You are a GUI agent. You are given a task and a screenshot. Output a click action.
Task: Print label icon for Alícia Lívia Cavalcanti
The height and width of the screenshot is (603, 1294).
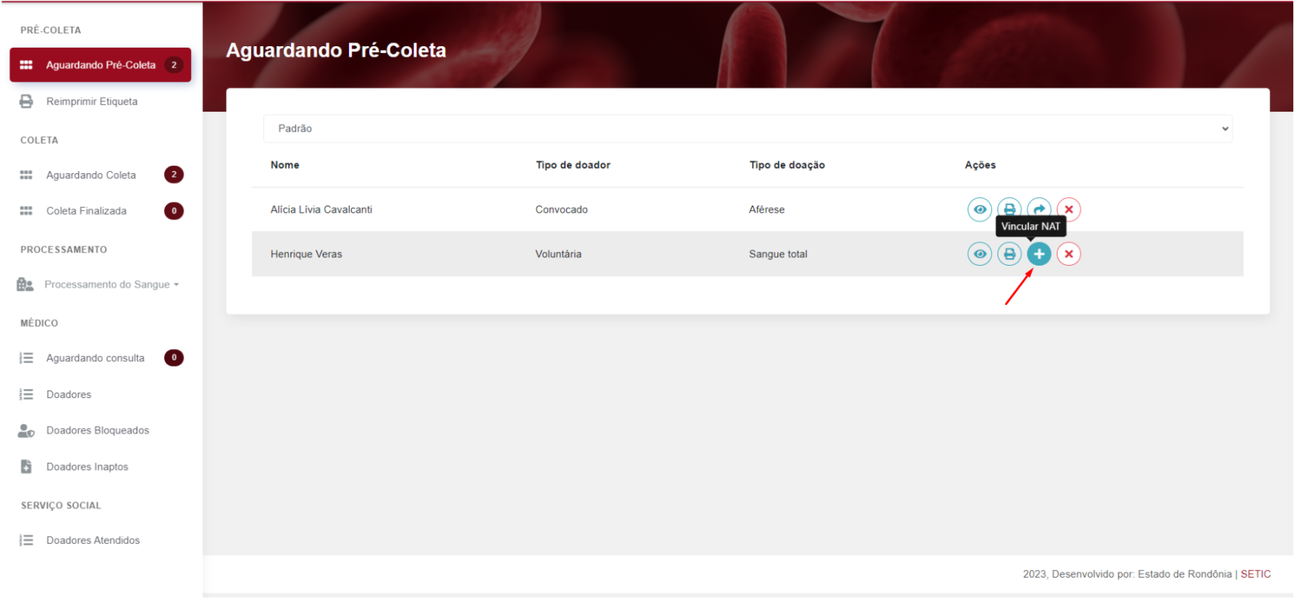[x=1009, y=209]
